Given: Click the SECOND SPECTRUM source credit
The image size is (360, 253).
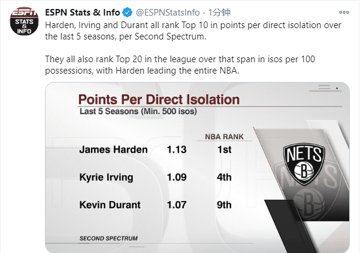Looking at the screenshot, I should [108, 238].
